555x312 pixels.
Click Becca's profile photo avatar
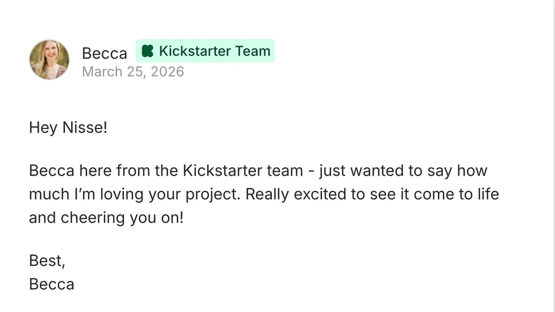click(x=49, y=60)
